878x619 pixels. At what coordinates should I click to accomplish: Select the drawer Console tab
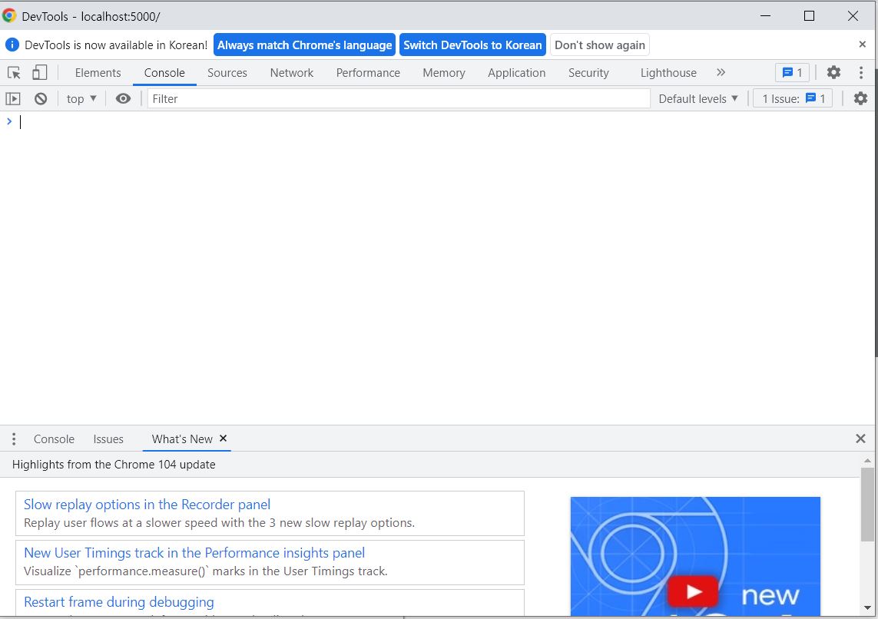[x=54, y=439]
